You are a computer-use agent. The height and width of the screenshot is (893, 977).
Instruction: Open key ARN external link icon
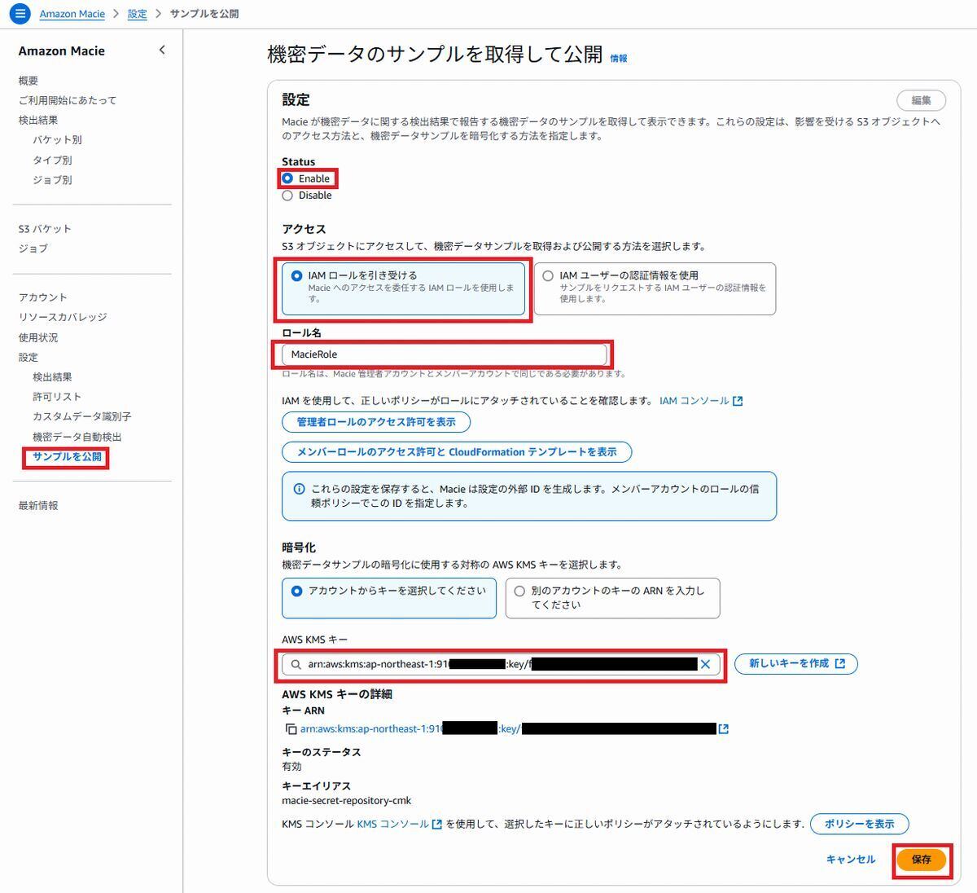click(x=723, y=729)
